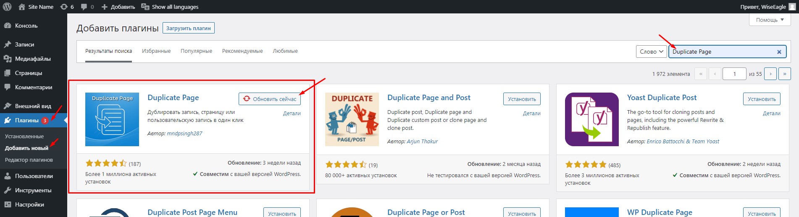Click the Плагины plug icon
Image resolution: width=799 pixels, height=217 pixels.
click(x=8, y=120)
